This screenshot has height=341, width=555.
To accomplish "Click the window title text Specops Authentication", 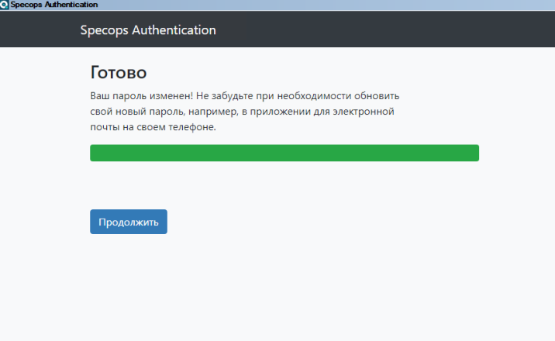I will [x=54, y=5].
